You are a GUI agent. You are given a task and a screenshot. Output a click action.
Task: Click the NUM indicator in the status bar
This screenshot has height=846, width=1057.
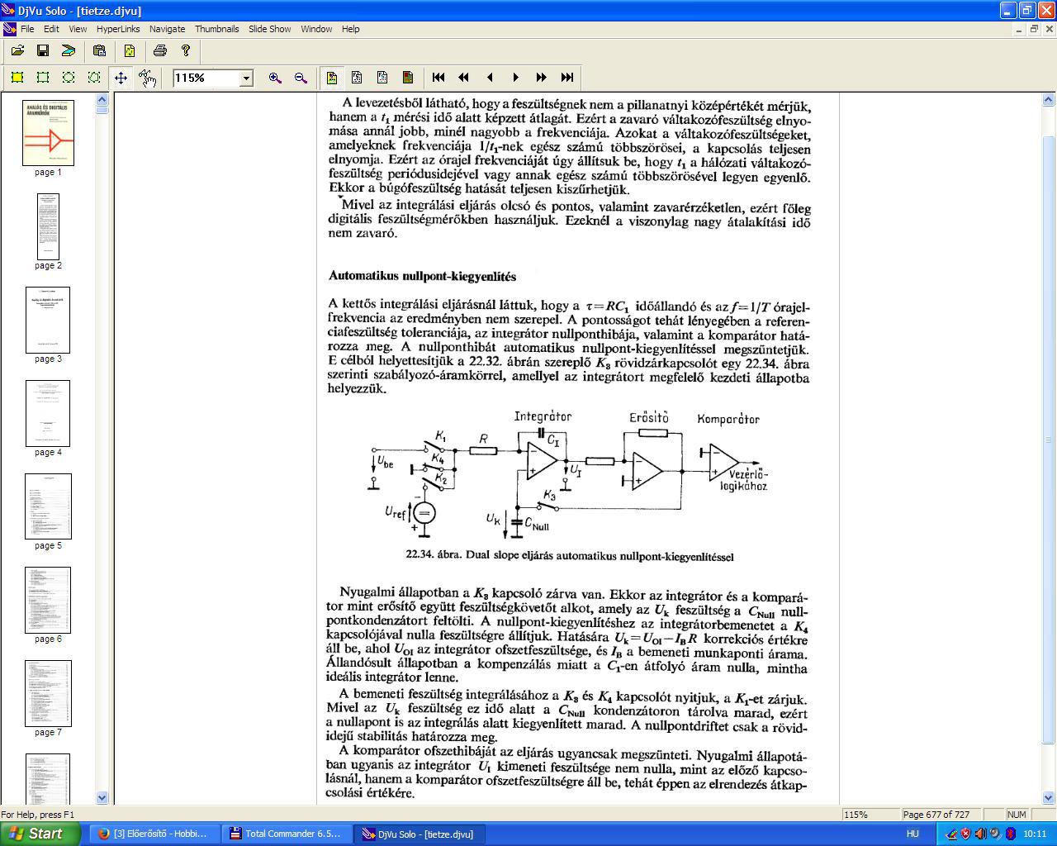click(x=1017, y=815)
